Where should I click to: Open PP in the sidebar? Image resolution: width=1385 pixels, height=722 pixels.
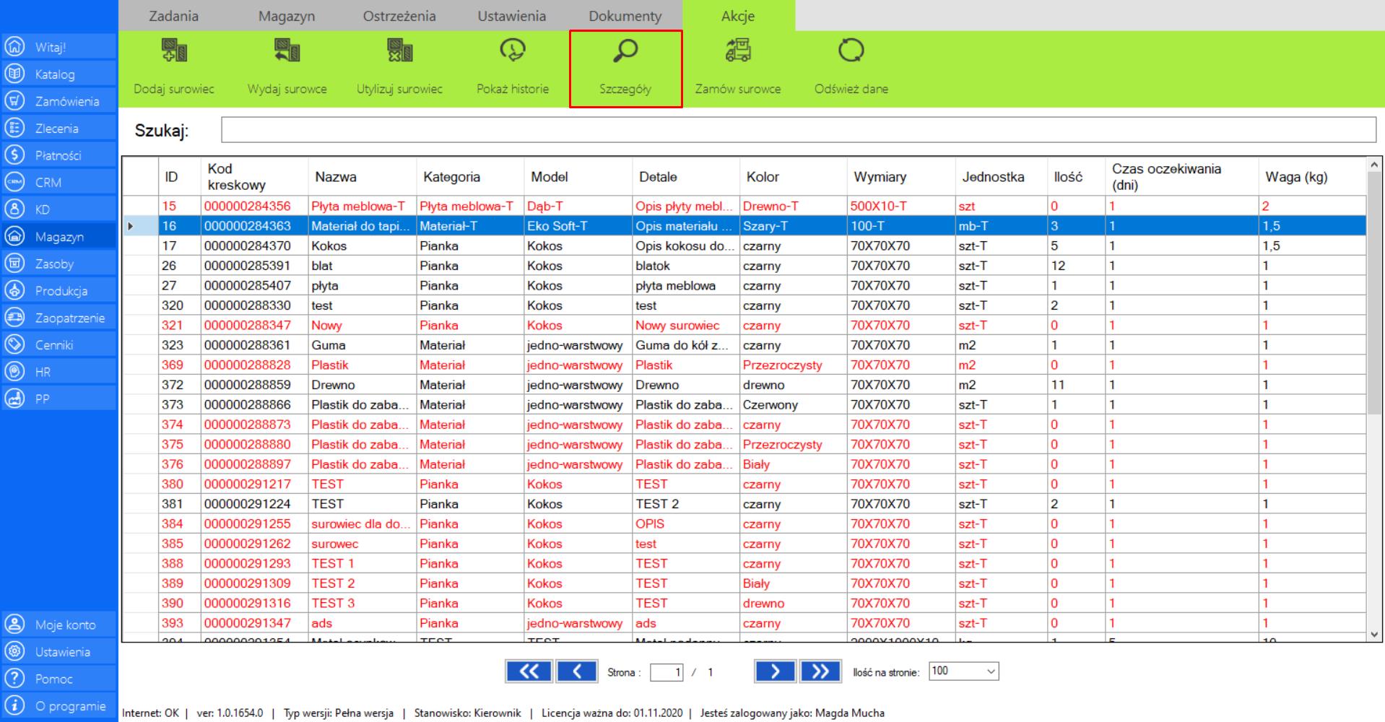pyautogui.click(x=58, y=399)
